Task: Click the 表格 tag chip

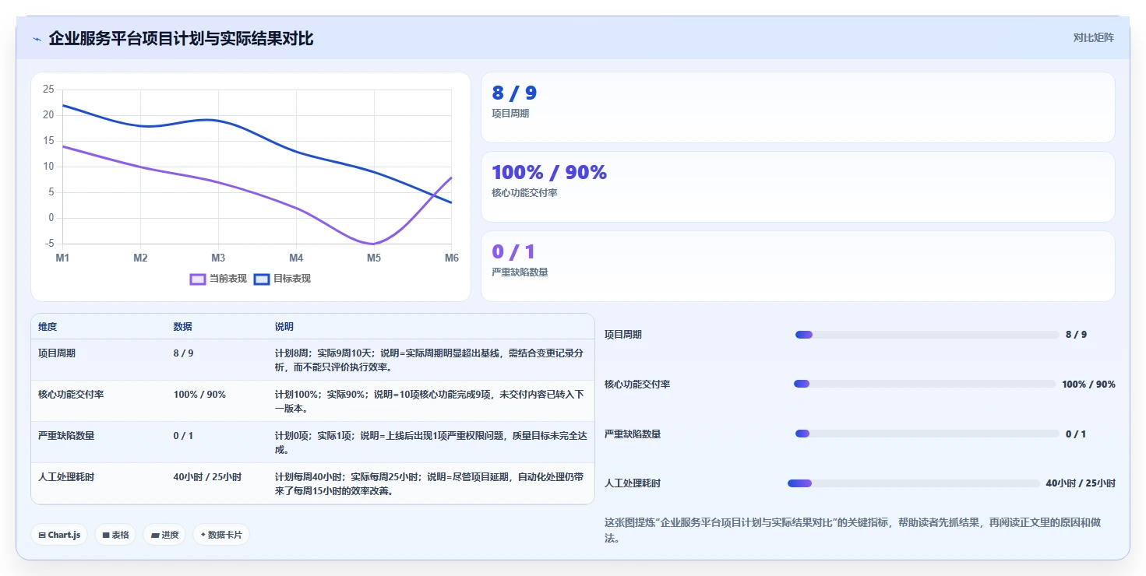Action: point(115,535)
